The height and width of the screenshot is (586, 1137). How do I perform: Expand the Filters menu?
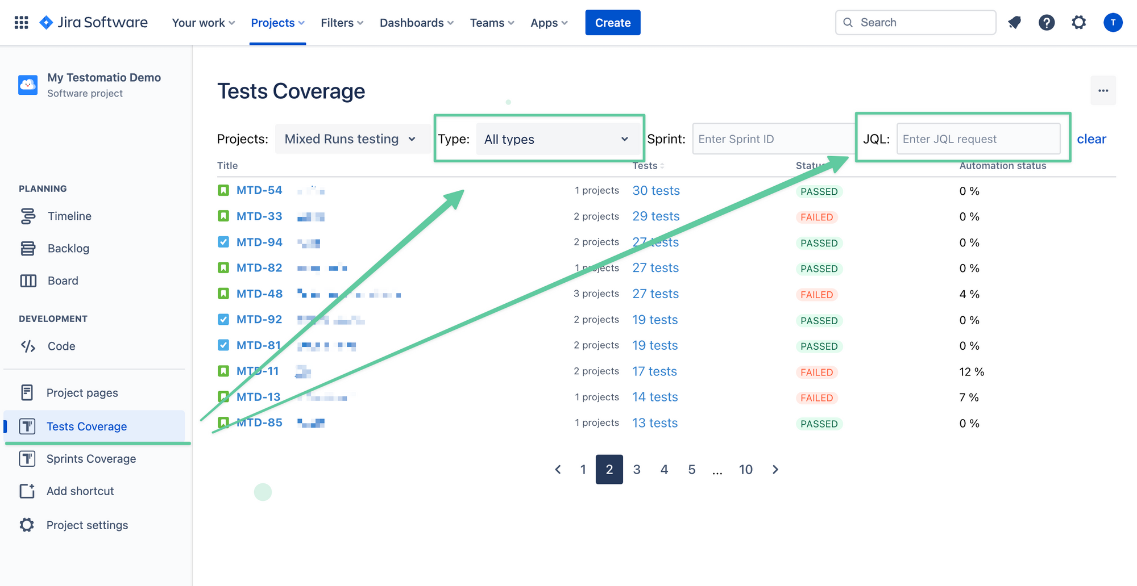[x=342, y=23]
